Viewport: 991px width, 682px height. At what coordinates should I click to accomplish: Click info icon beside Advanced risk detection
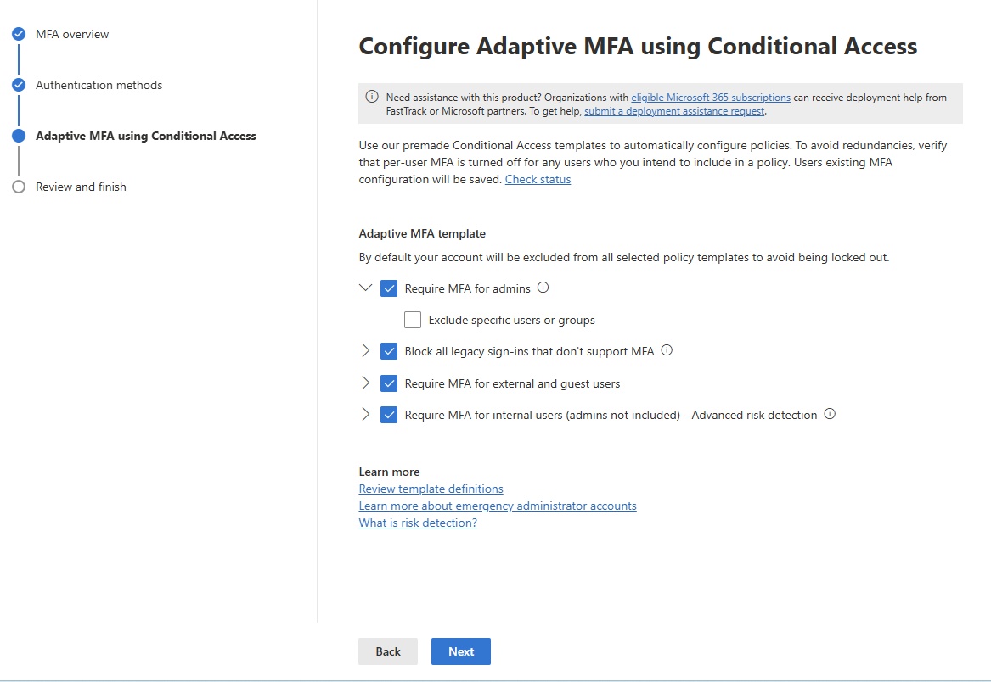point(831,415)
